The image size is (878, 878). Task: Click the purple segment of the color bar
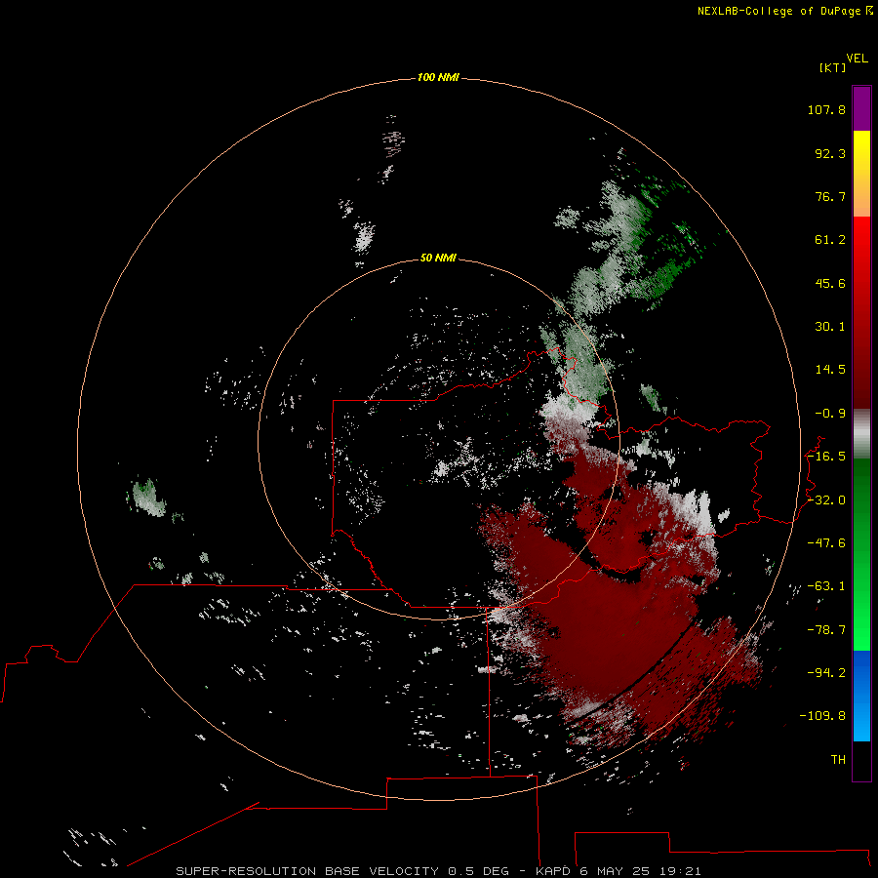(x=861, y=108)
